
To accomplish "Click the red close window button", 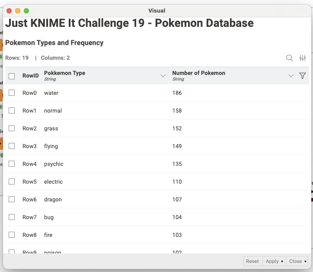I will [x=9, y=10].
